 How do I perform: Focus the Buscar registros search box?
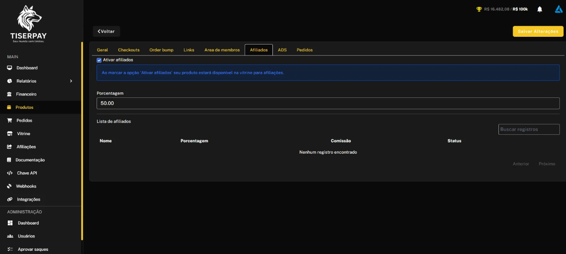pyautogui.click(x=529, y=129)
